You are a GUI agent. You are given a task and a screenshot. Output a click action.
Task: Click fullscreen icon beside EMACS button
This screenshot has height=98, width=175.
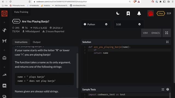tap(167, 33)
